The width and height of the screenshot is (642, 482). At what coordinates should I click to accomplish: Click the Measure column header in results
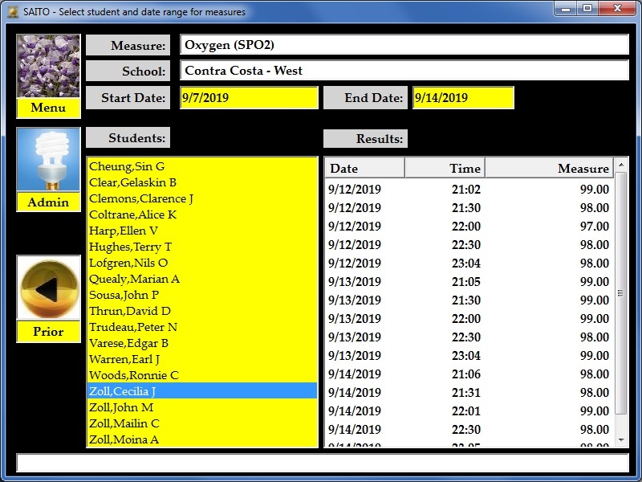(549, 168)
